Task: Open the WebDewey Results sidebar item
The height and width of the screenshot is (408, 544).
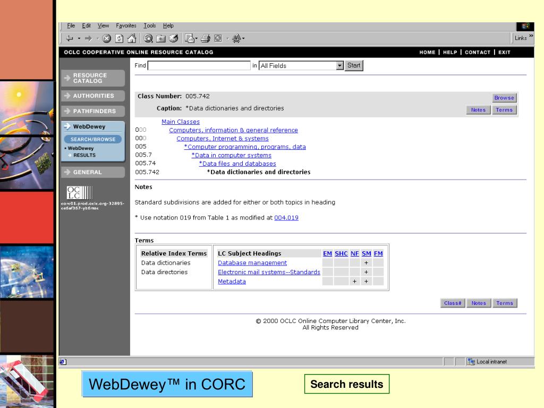Action: (84, 155)
